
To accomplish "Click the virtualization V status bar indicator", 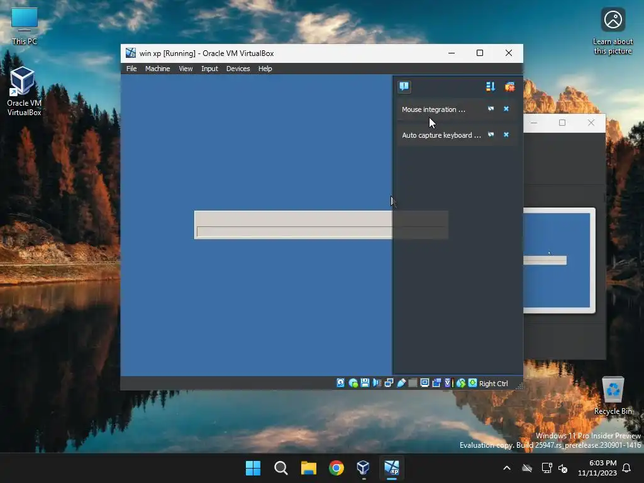I will click(x=448, y=383).
